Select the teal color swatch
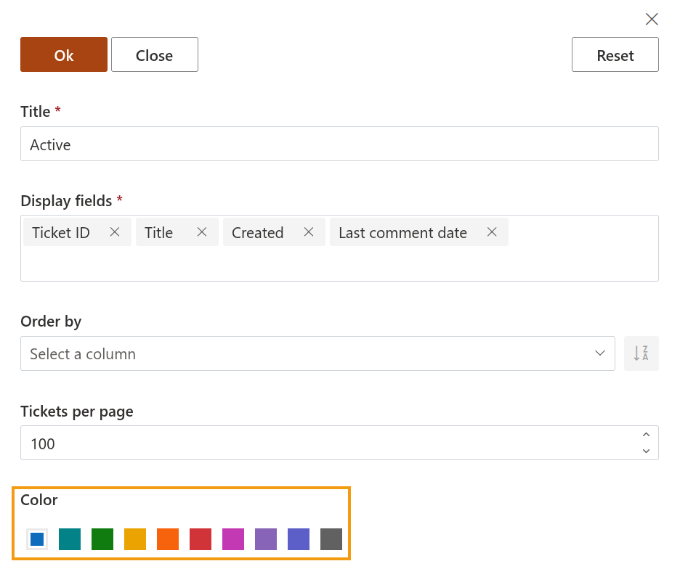 [x=70, y=539]
